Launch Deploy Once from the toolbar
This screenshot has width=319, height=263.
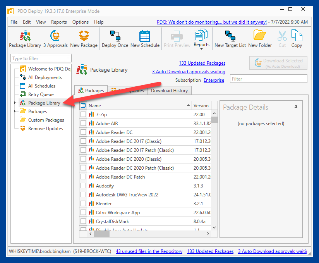pyautogui.click(x=115, y=39)
